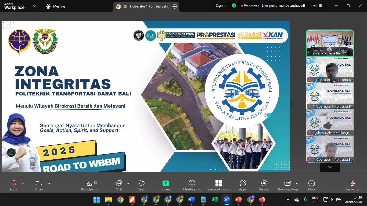Click the green Share screen icon
The width and height of the screenshot is (367, 206).
pyautogui.click(x=166, y=183)
